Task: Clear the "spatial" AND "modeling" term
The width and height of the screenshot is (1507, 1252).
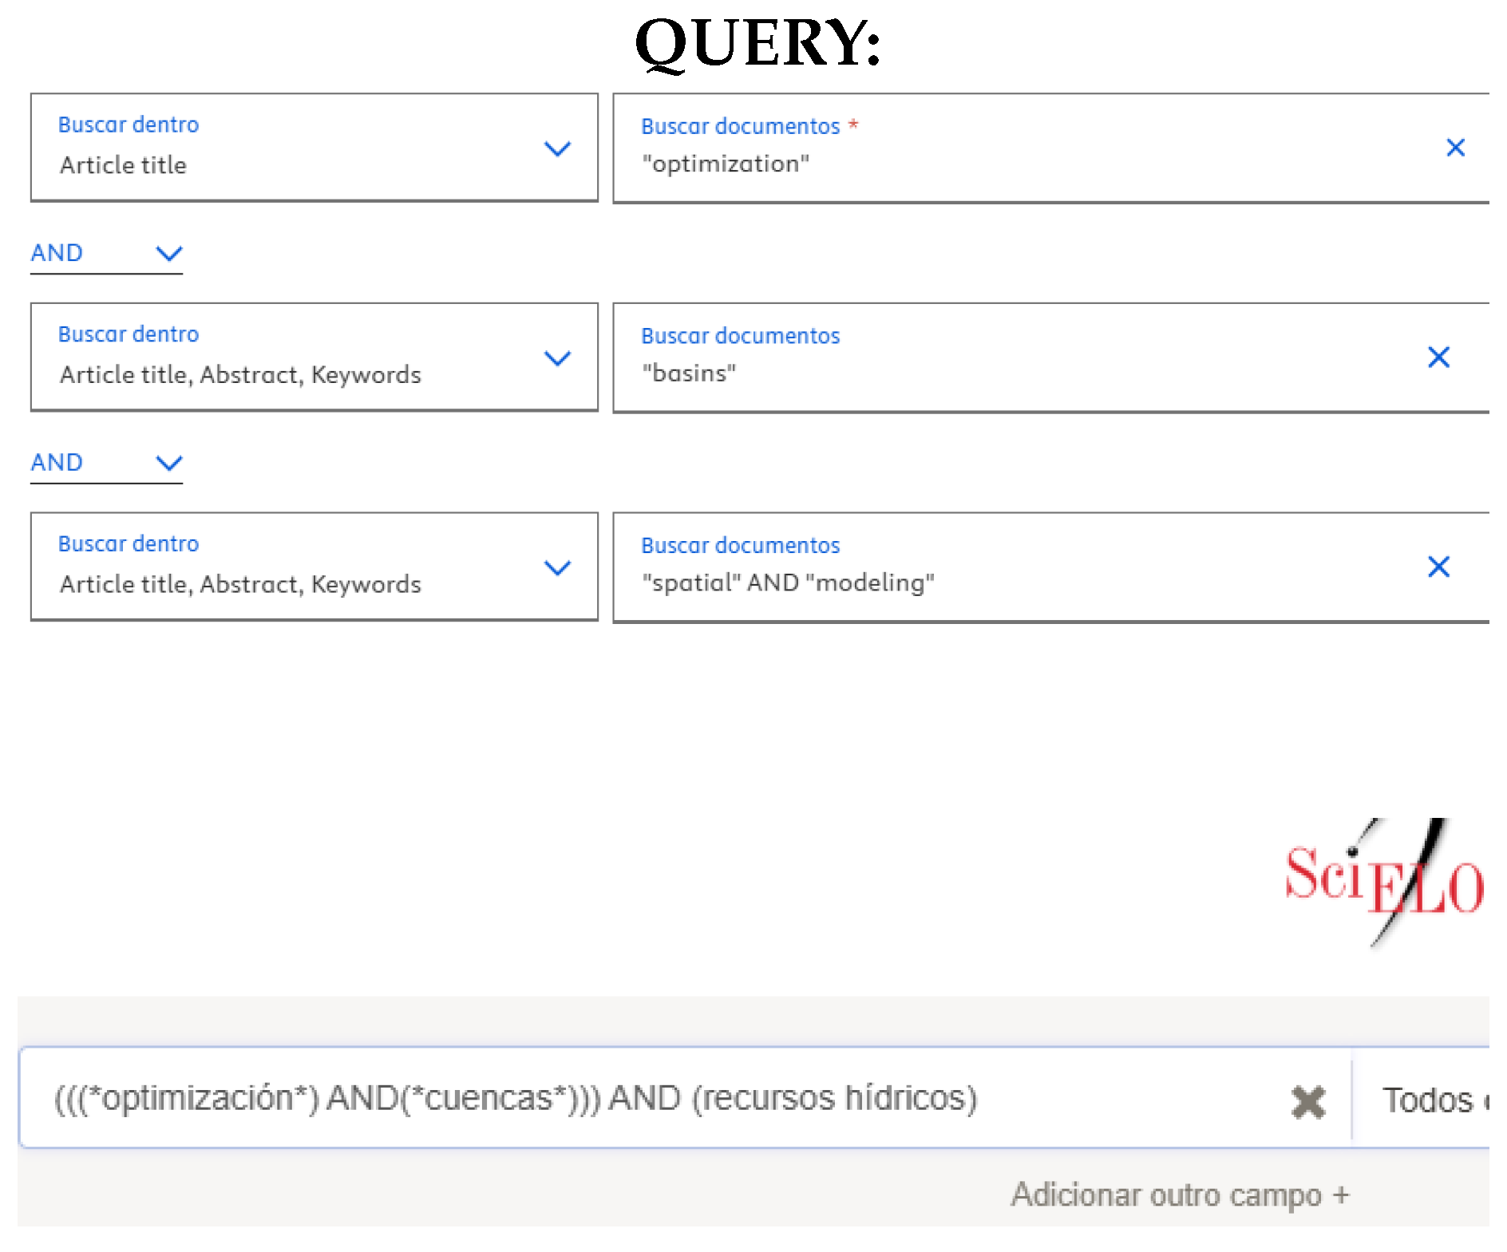Action: pos(1439,567)
